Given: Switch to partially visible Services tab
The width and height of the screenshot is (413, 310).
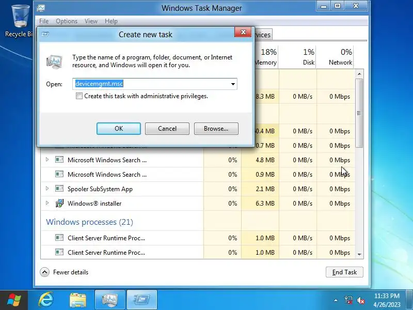Looking at the screenshot, I should point(263,35).
